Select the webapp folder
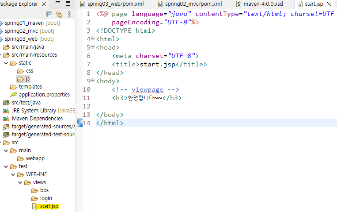Image resolution: width=337 pixels, height=212 pixels. [35, 158]
